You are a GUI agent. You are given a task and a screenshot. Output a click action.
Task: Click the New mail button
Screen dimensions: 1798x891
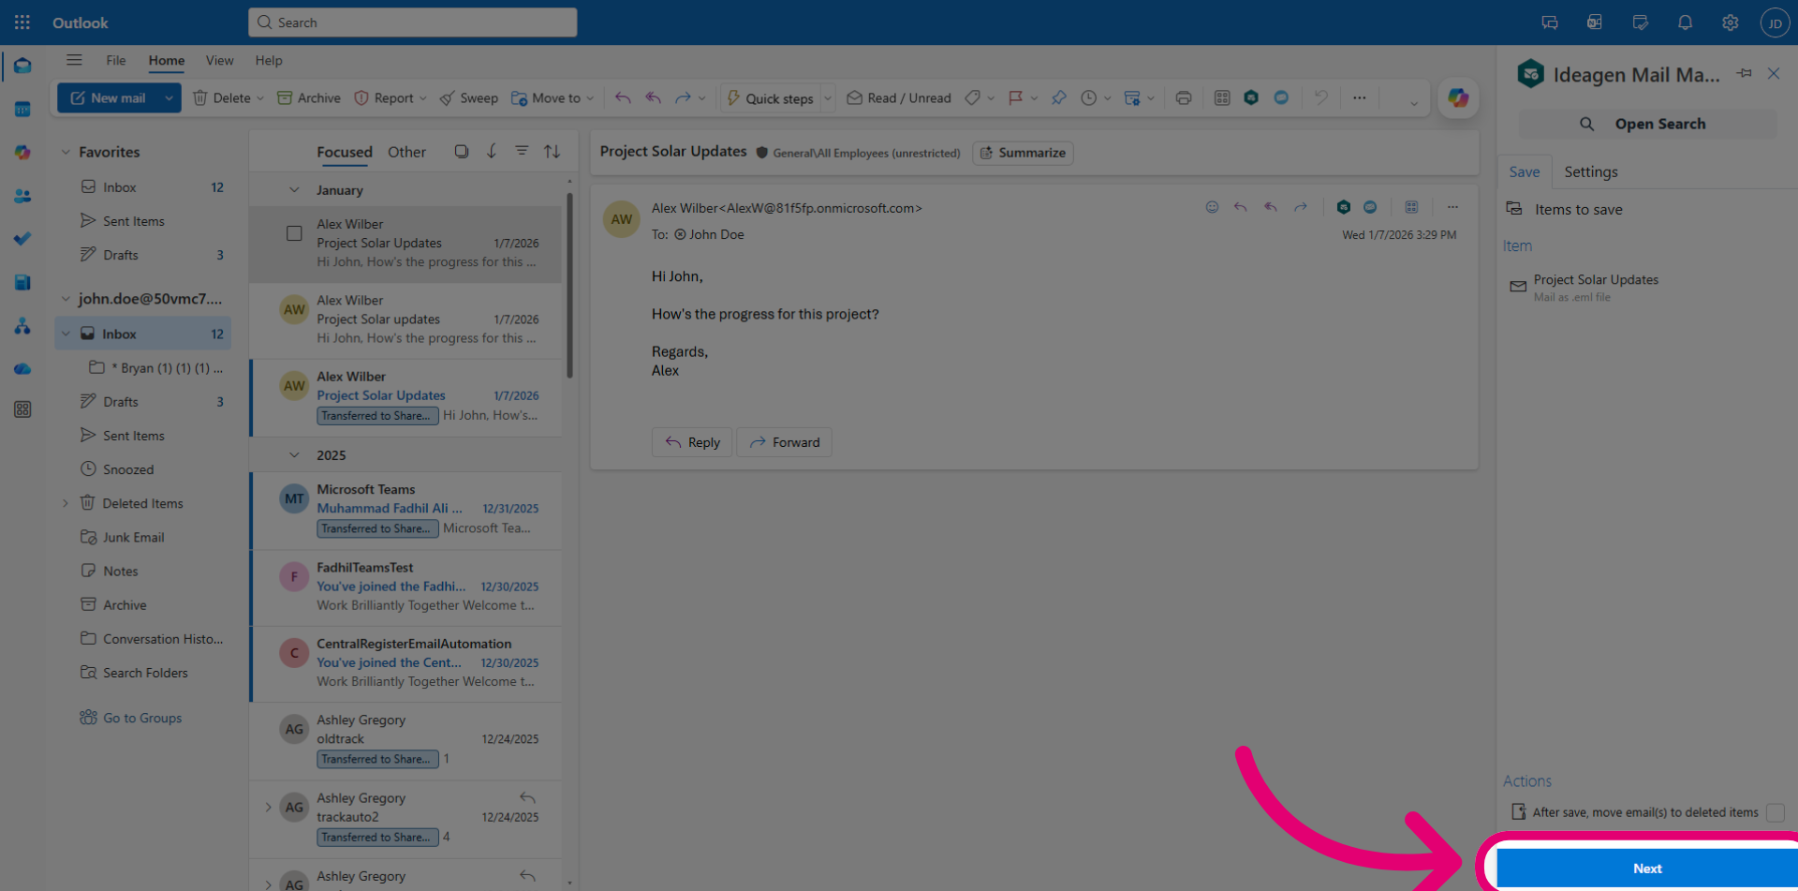[x=109, y=97]
